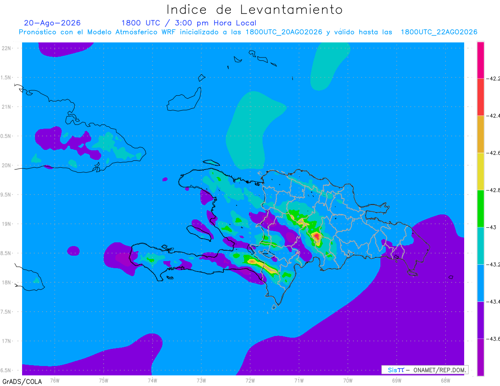Select the date label "20-Ago-2026"

point(52,23)
